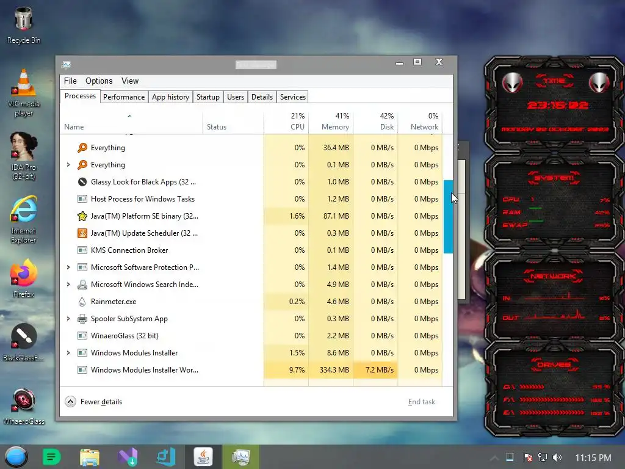Switch to the Startup tab
The image size is (625, 469).
pyautogui.click(x=208, y=97)
